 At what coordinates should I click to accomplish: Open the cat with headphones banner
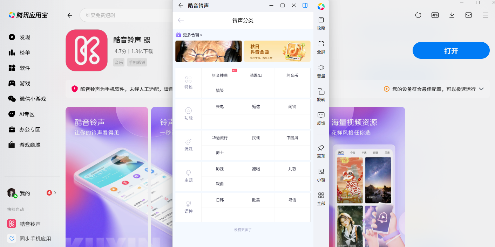tap(209, 51)
